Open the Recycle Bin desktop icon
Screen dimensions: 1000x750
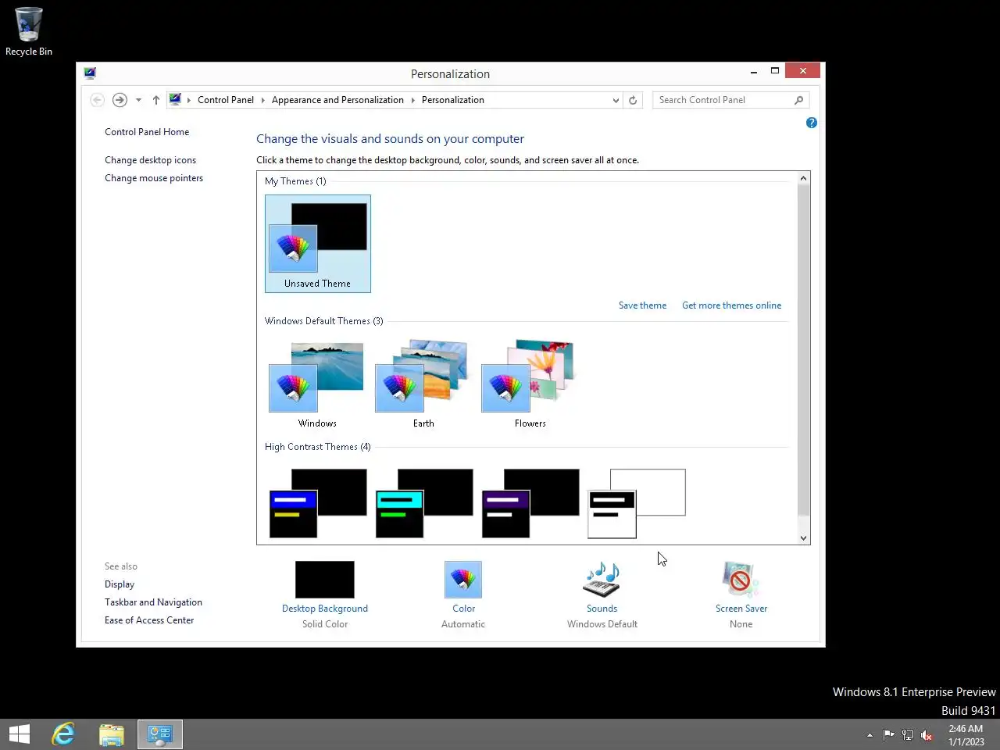coord(29,32)
